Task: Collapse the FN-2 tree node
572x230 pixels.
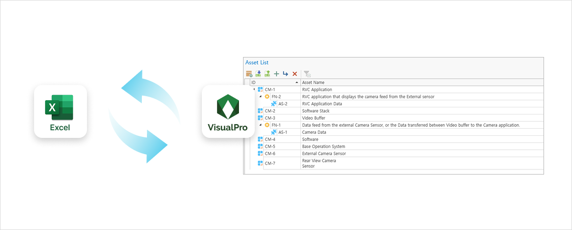Action: click(260, 97)
